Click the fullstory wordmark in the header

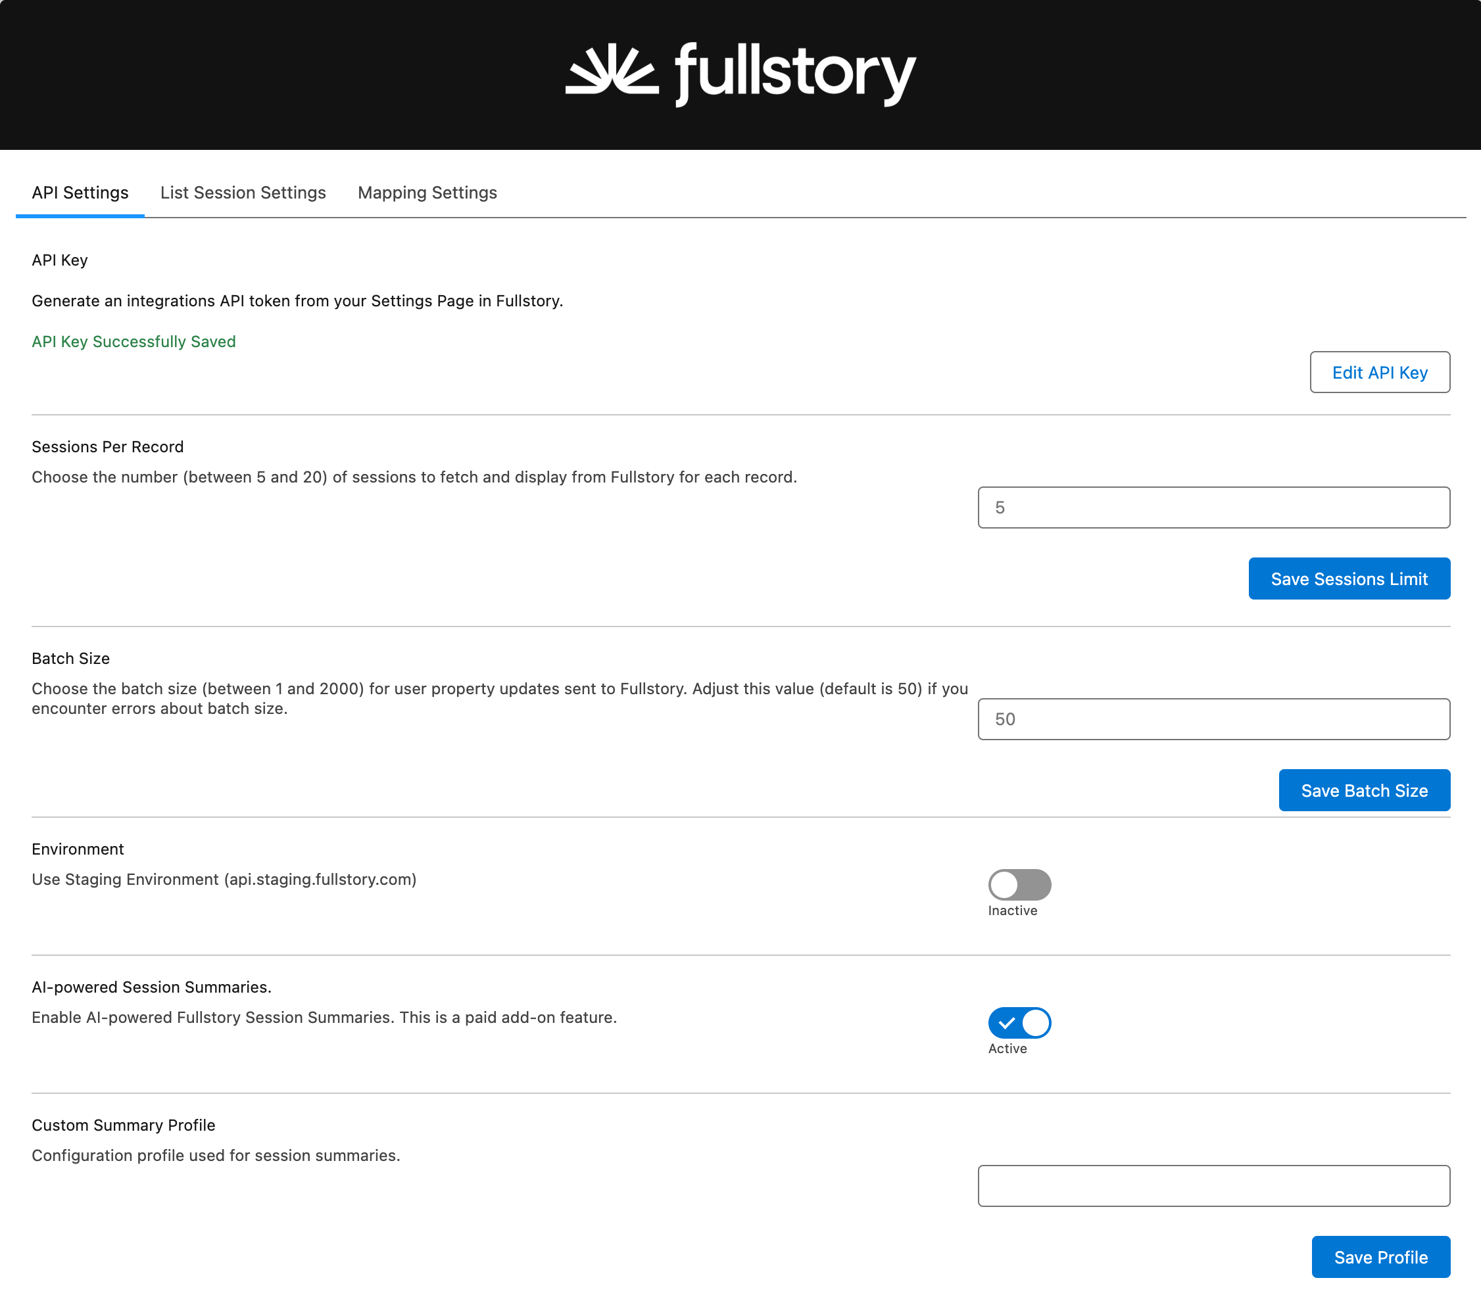click(795, 73)
